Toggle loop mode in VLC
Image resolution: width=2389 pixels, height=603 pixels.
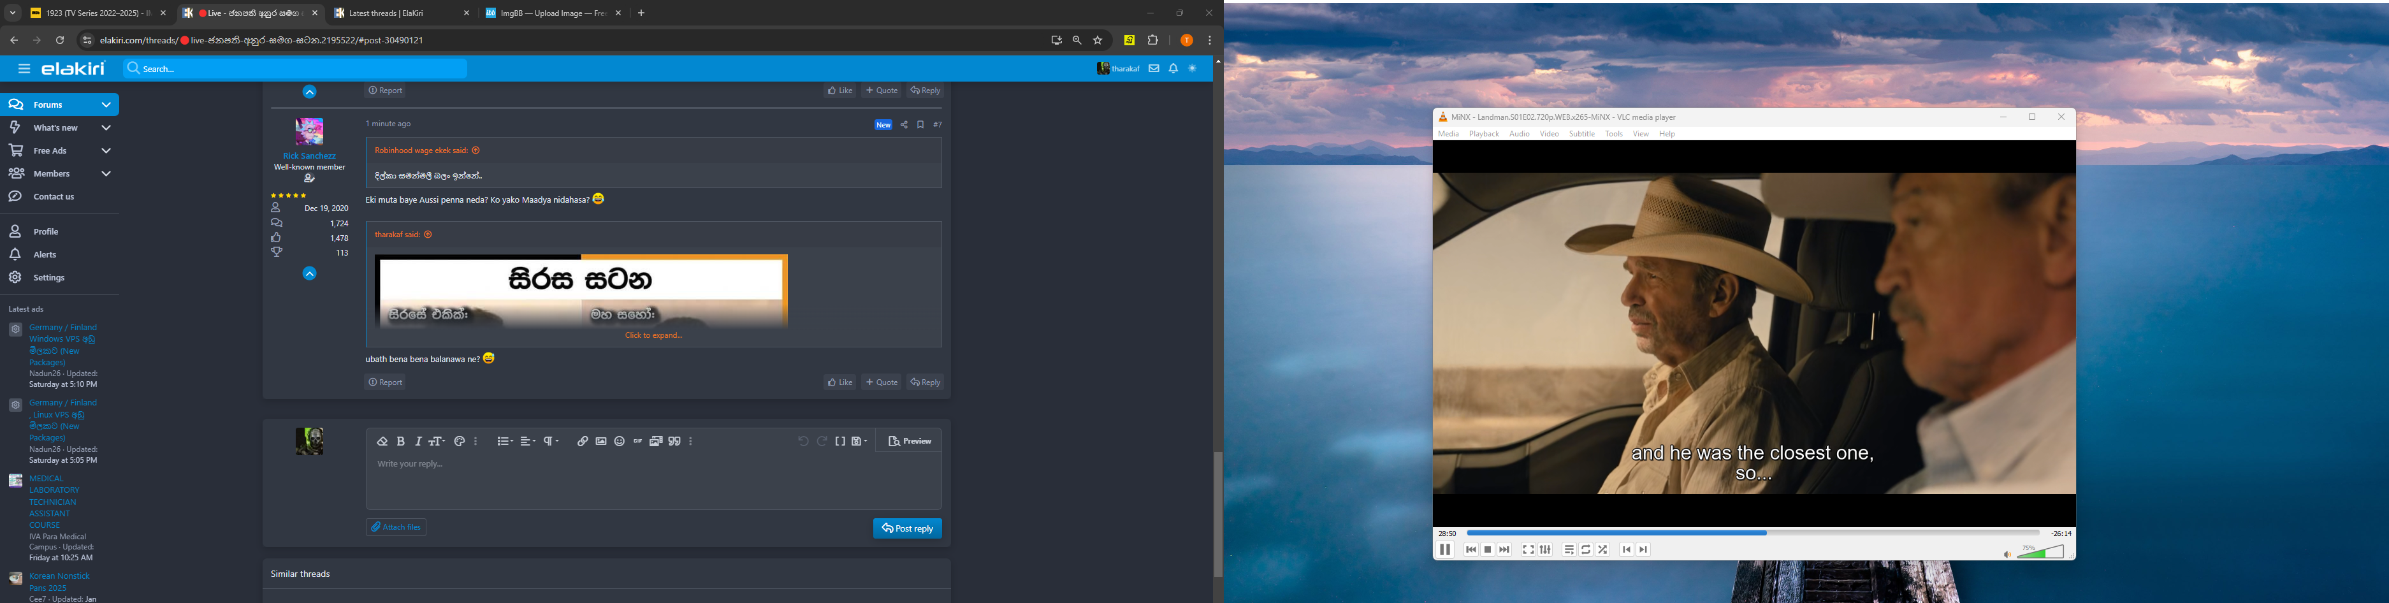point(1586,550)
